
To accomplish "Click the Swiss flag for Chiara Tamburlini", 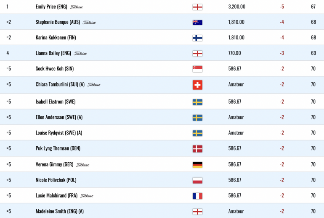I will point(197,85).
